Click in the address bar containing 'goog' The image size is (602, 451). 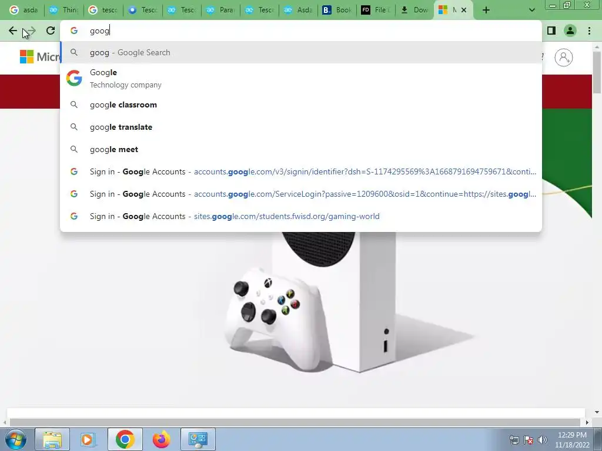point(300,31)
